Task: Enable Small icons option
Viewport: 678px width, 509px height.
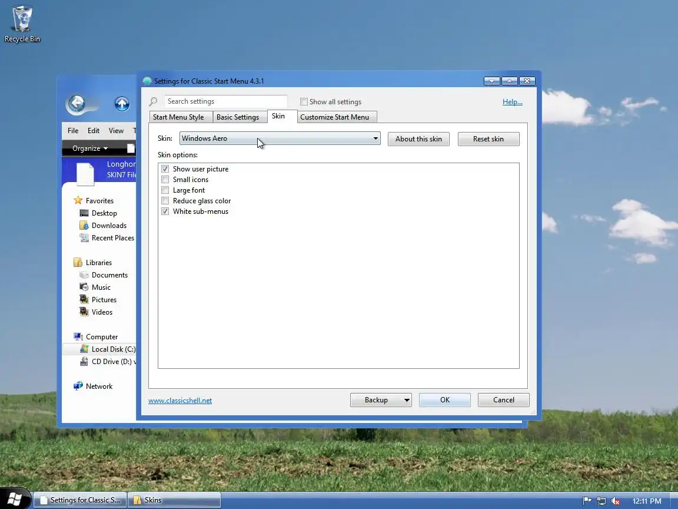Action: coord(165,179)
